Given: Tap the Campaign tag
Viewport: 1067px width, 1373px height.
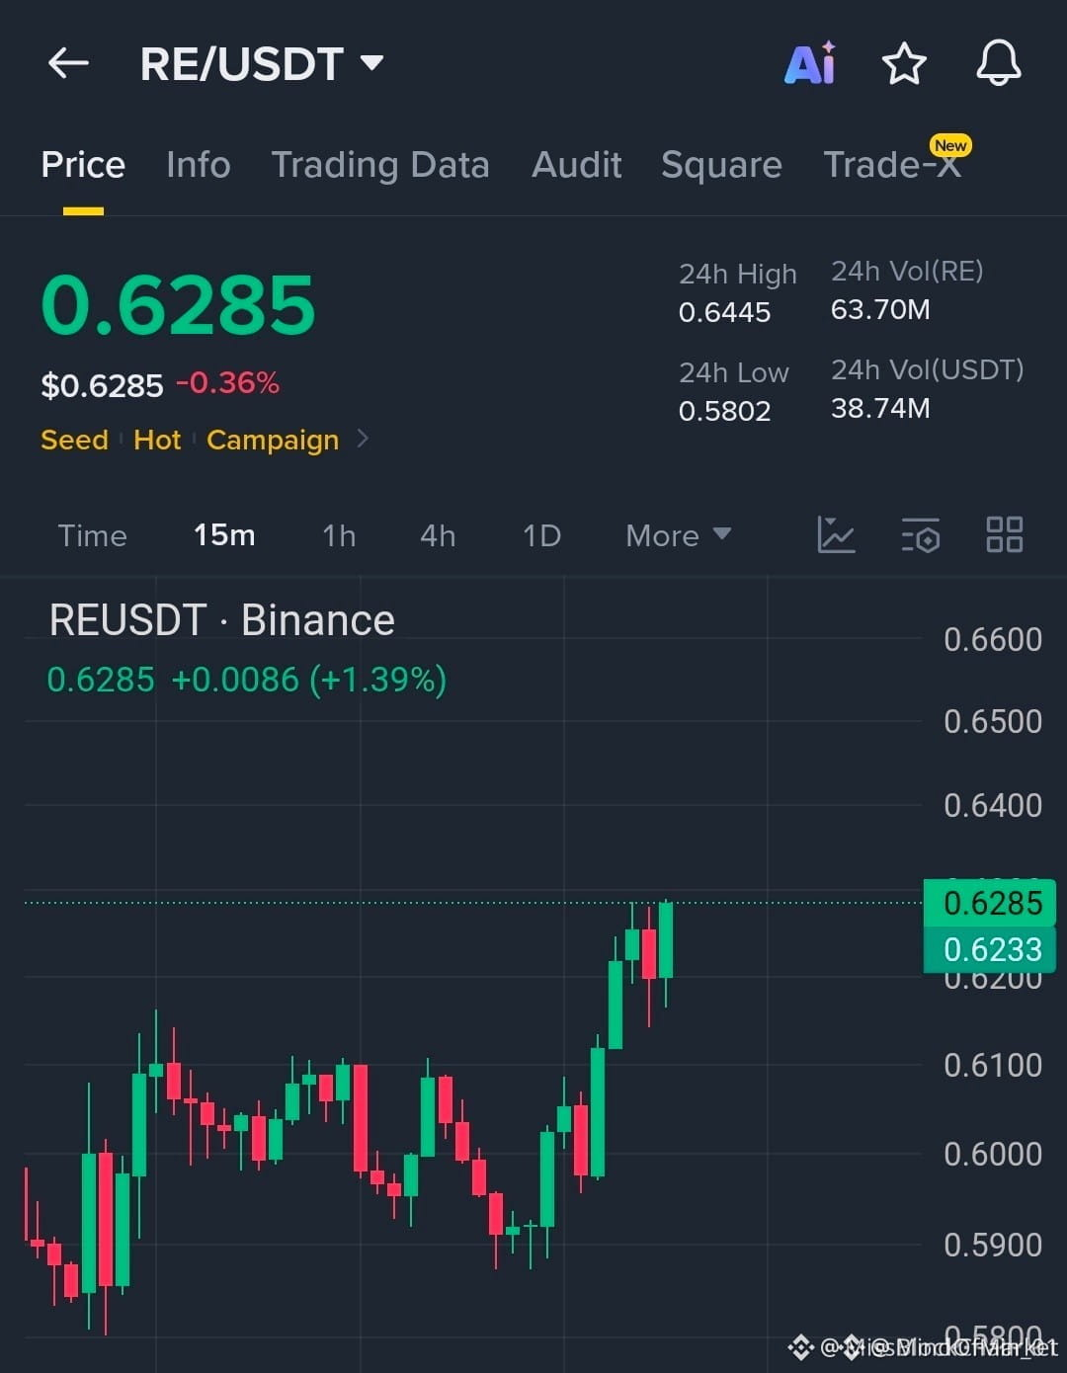Looking at the screenshot, I should click(x=273, y=440).
